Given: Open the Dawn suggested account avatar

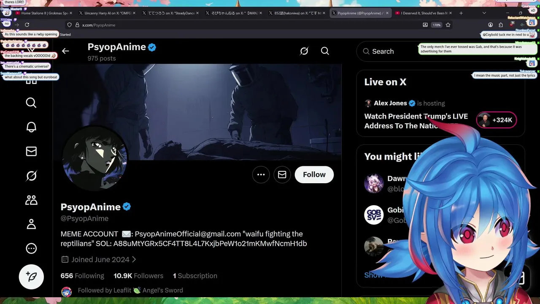Looking at the screenshot, I should point(374,183).
